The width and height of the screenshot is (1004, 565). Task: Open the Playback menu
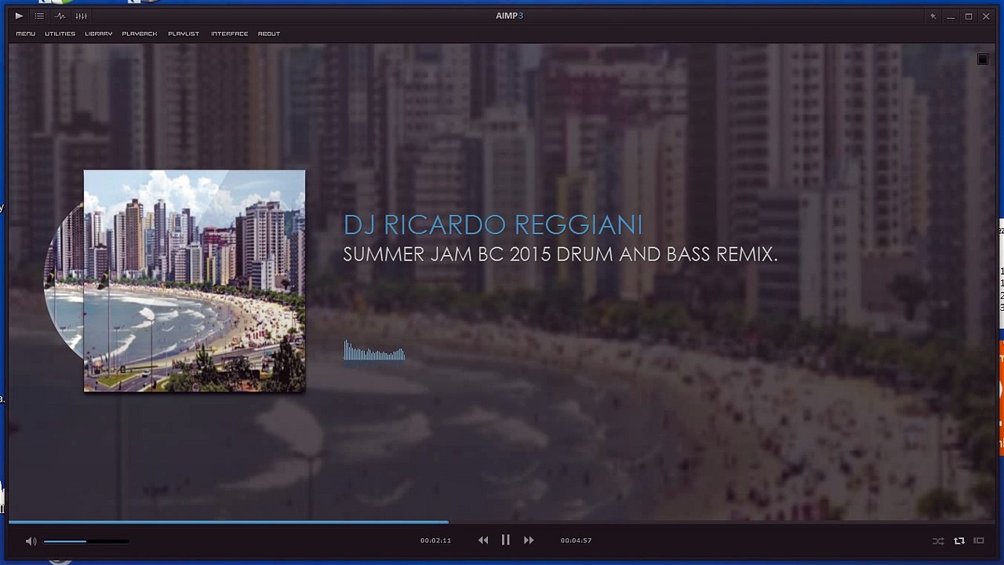pyautogui.click(x=140, y=34)
